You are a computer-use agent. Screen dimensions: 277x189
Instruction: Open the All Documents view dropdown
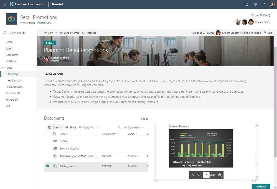pyautogui.click(x=134, y=127)
